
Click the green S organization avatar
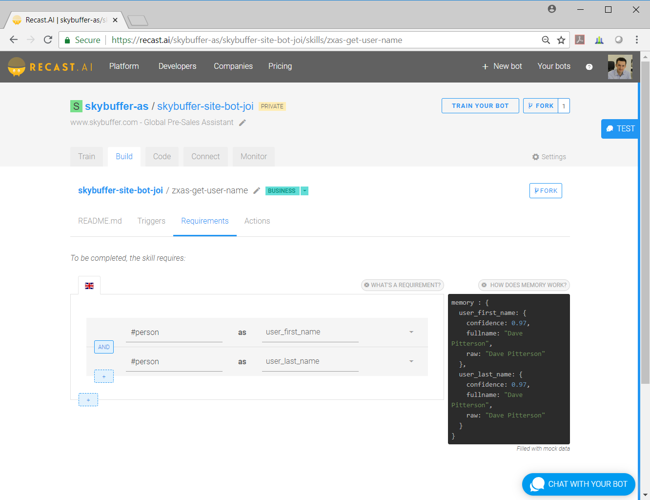[76, 106]
